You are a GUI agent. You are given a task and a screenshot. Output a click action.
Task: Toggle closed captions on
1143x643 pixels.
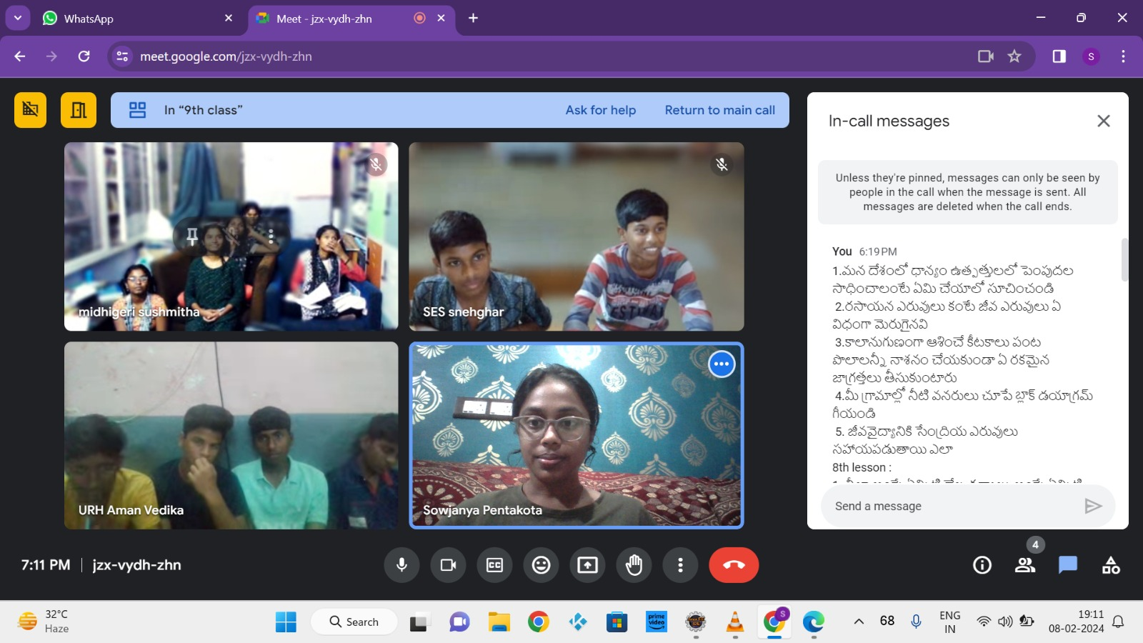coord(494,565)
